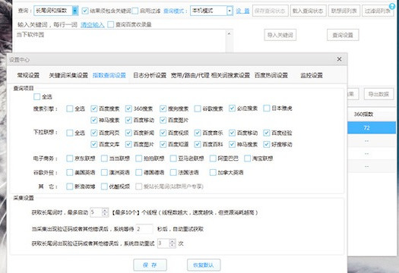Screen dimensions: 399x273
Task: Click 导入关键词 button
Action: [280, 35]
